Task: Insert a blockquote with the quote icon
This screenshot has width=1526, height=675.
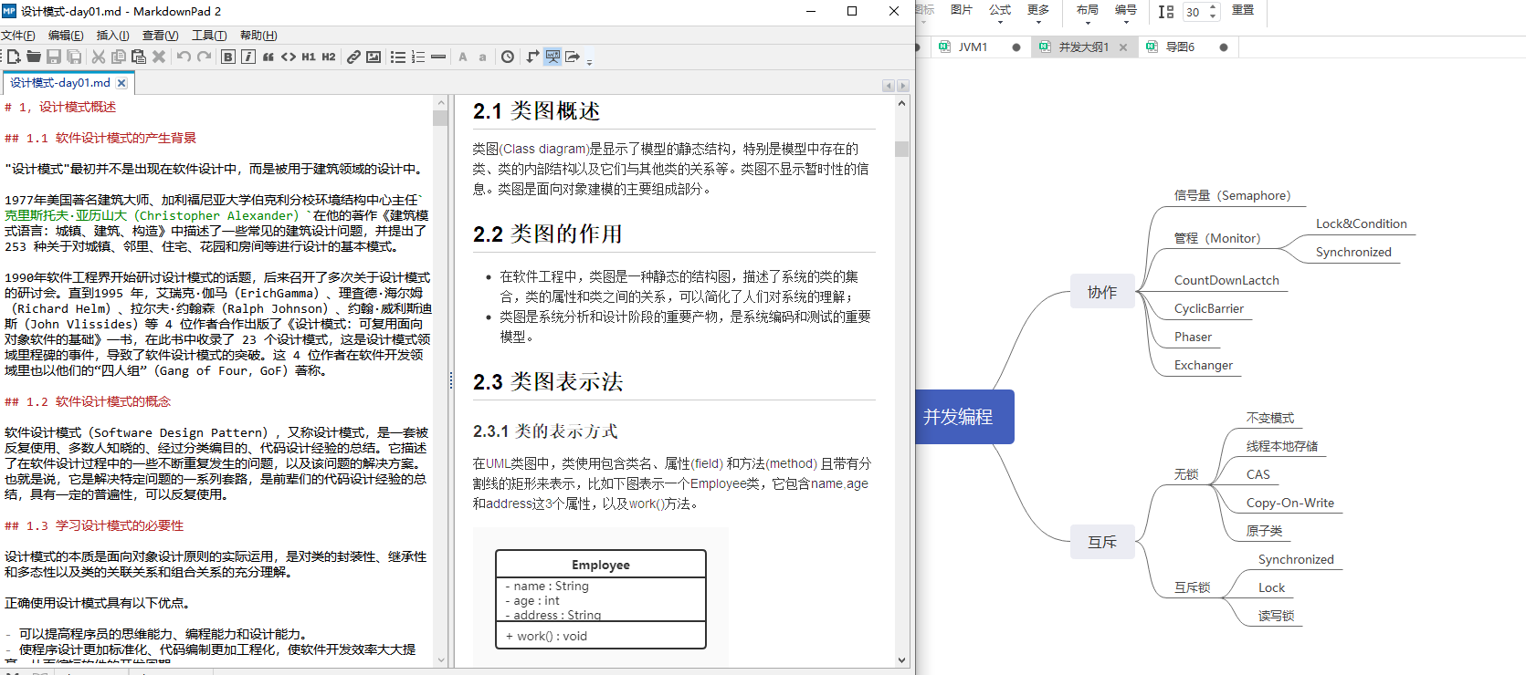Action: [268, 57]
